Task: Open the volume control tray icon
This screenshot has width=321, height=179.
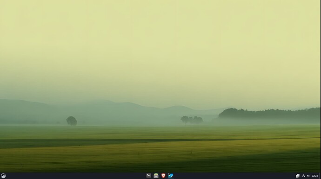Action: click(x=308, y=176)
